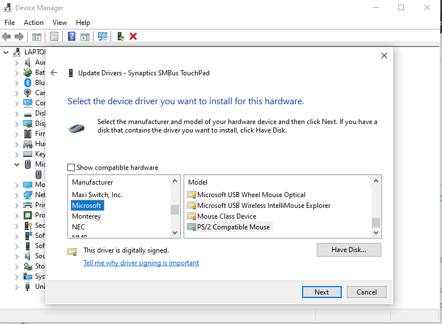
Task: Click the action pane toolbar icon
Action: [x=85, y=37]
